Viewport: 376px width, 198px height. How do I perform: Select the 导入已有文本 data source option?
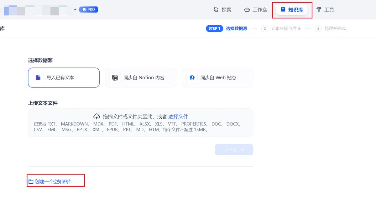pyautogui.click(x=64, y=77)
